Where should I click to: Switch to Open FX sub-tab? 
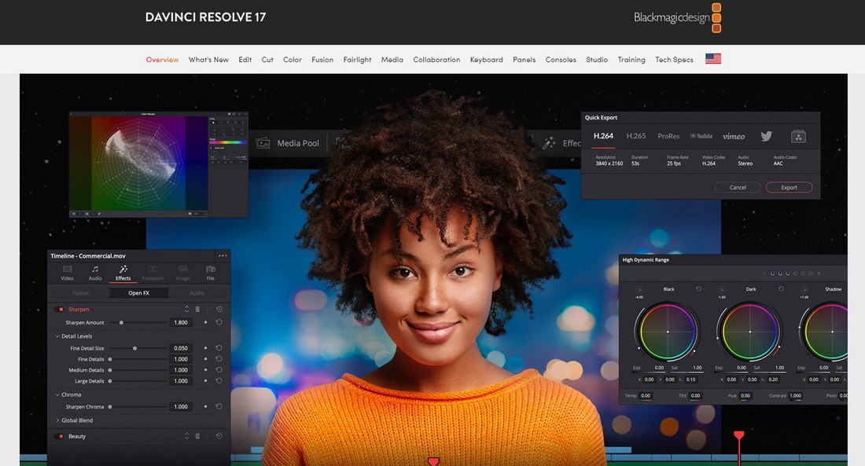(138, 293)
